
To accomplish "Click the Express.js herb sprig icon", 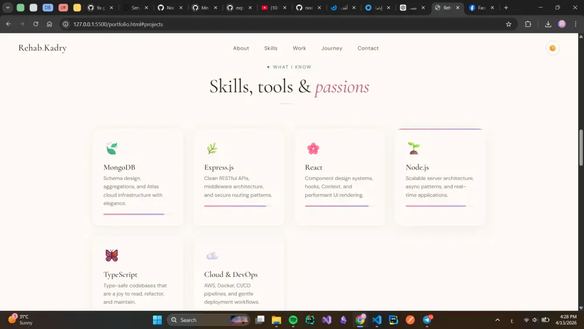I will point(212,148).
